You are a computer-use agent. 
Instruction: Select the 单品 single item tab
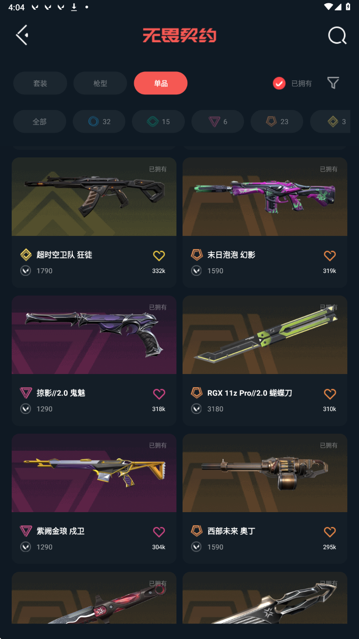(160, 83)
